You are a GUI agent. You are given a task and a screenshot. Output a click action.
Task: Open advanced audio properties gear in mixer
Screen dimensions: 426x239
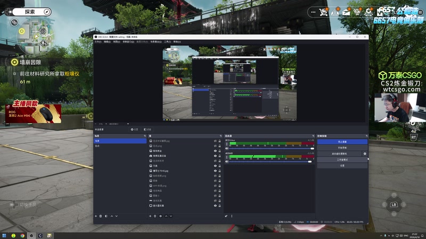point(226,216)
